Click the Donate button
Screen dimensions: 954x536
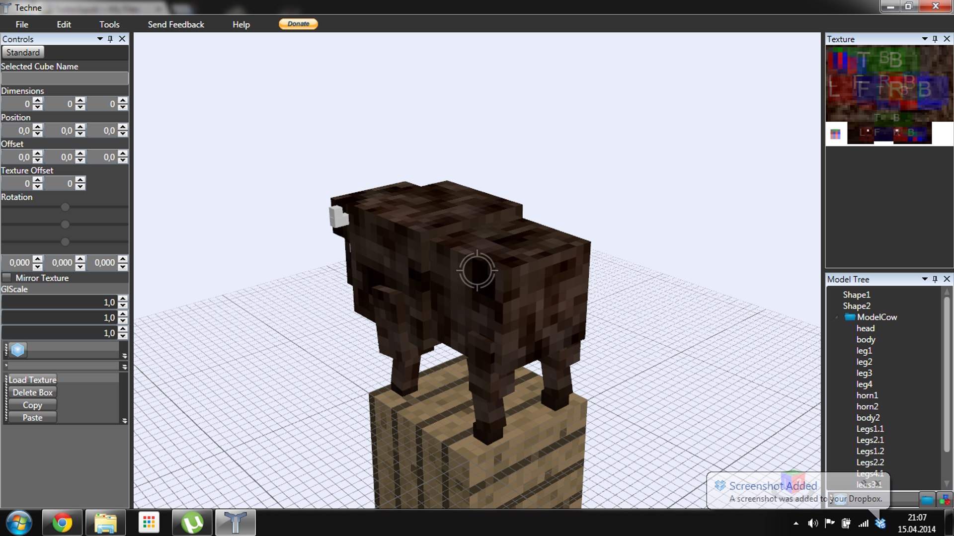coord(298,24)
